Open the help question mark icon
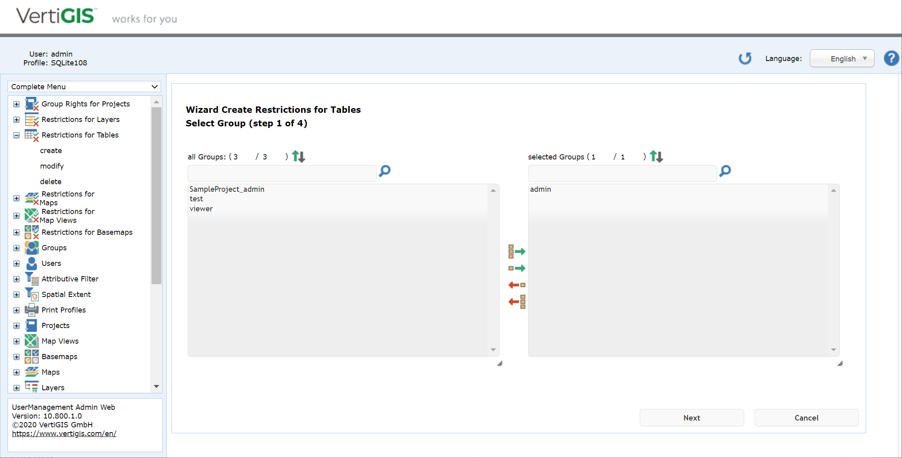 891,58
